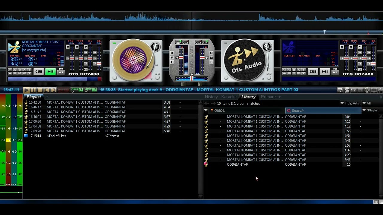Click MB button on Deck A
Screen dimensions: 383x215
coord(25,73)
